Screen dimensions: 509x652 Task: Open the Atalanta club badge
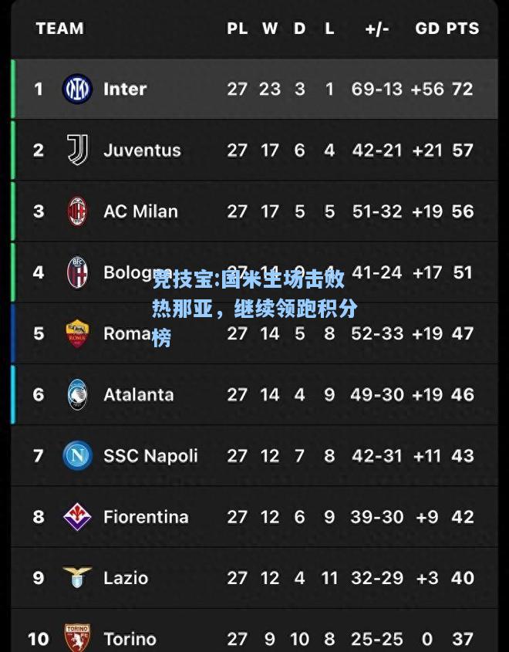pos(77,394)
